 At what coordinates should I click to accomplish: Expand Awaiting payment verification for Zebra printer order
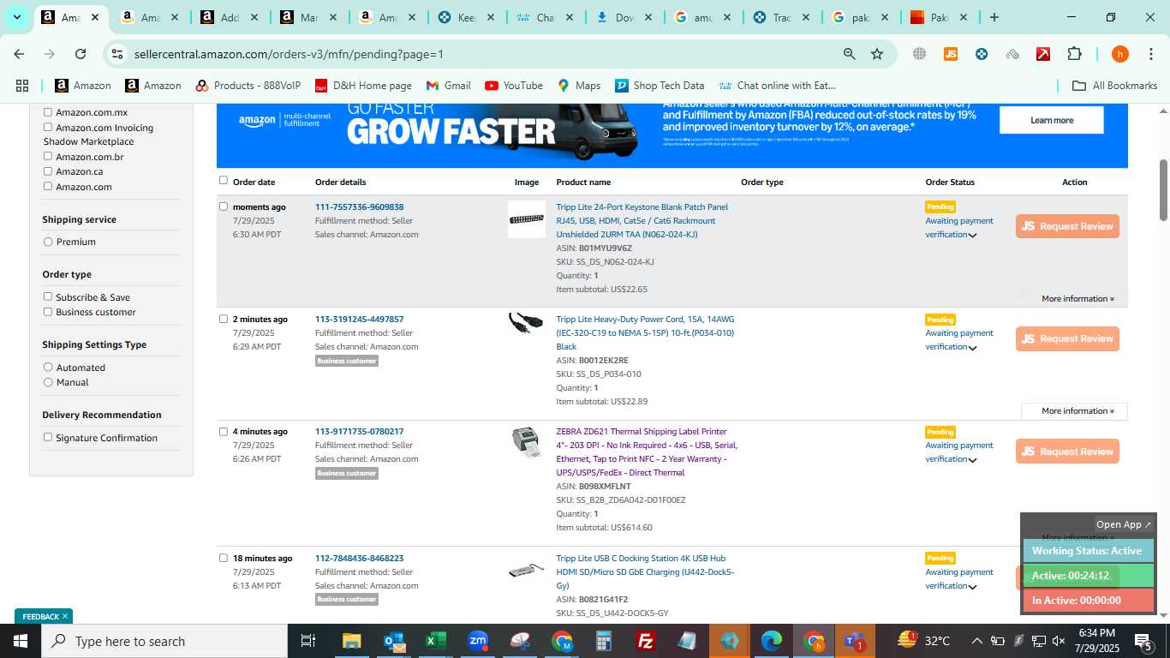click(973, 460)
